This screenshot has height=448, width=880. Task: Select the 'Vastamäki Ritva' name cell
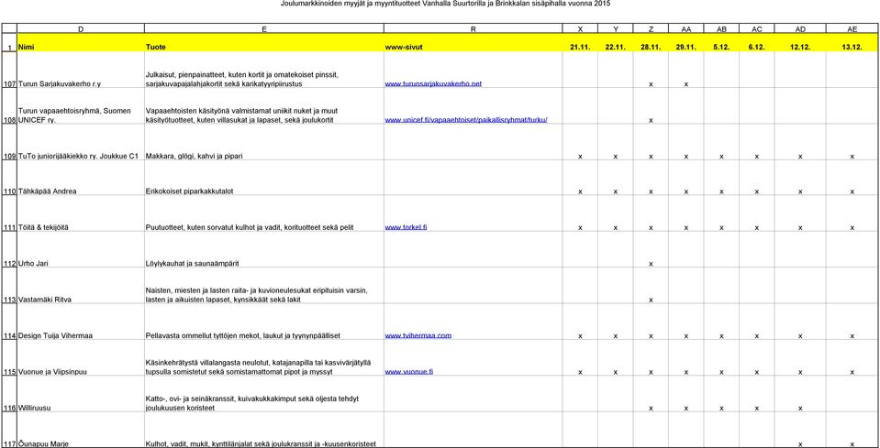(x=81, y=286)
